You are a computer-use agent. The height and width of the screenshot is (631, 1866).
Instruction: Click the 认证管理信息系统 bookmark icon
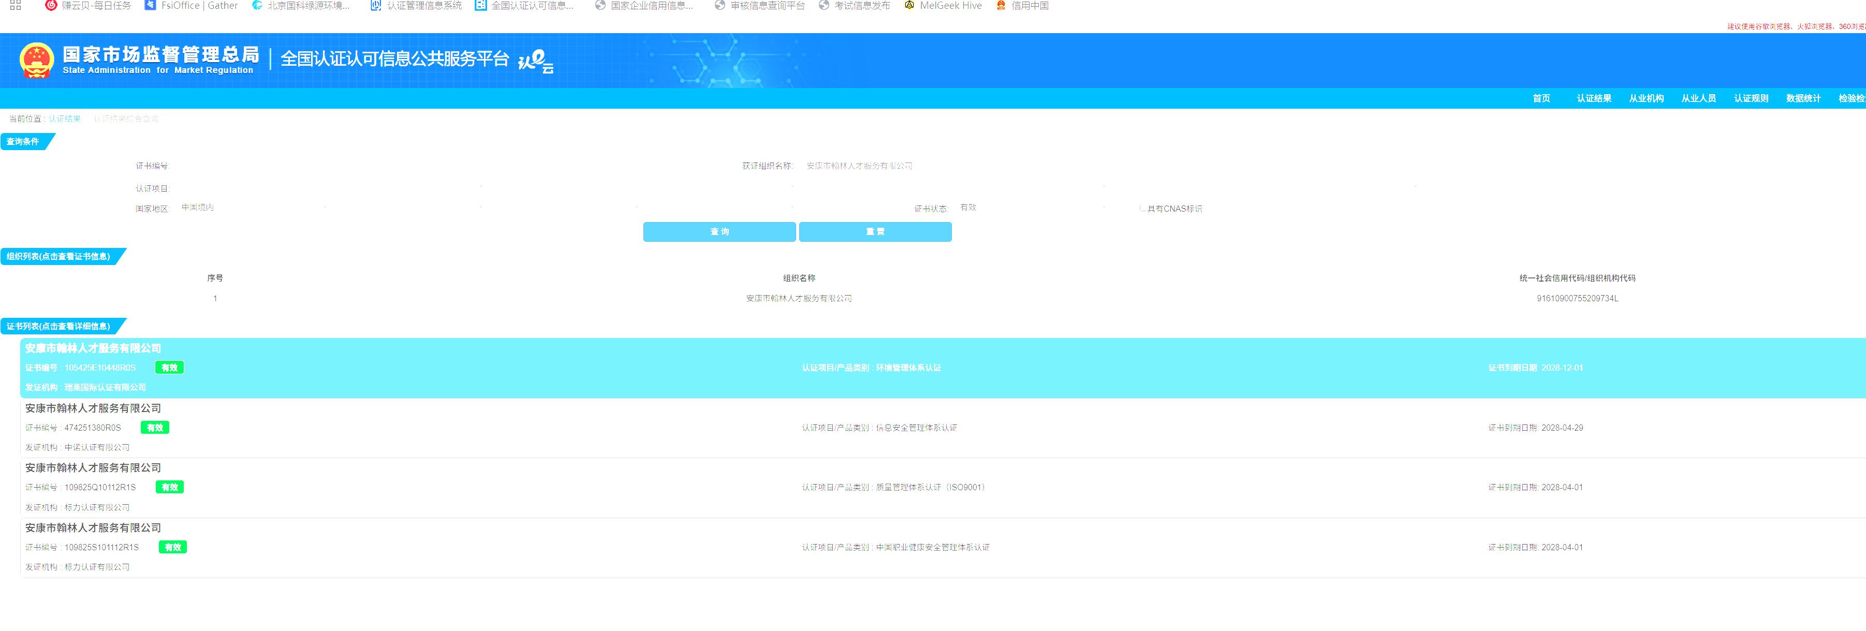click(x=375, y=6)
